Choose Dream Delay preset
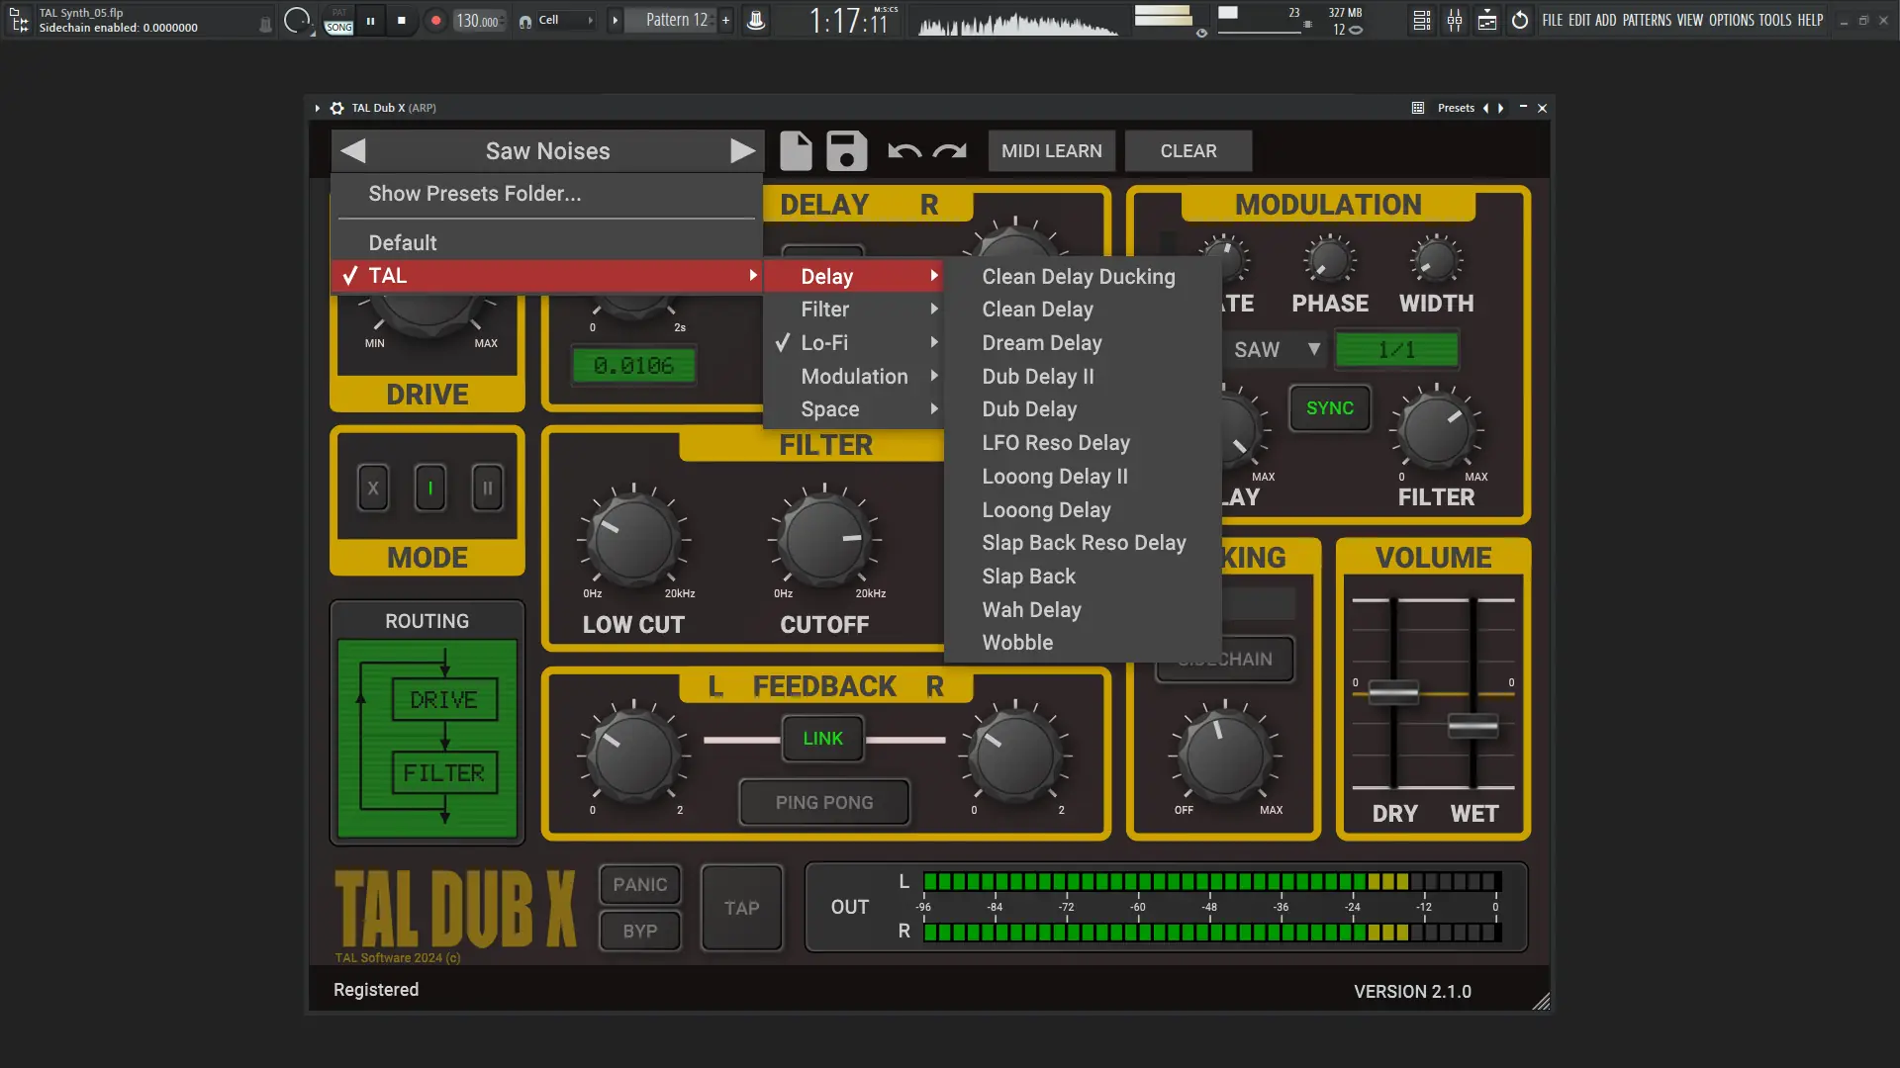1900x1068 pixels. [x=1083, y=343]
